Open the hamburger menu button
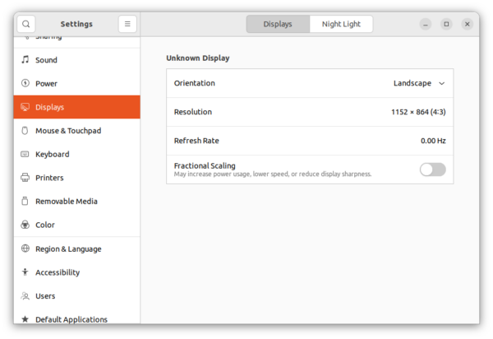Viewport: 493px width, 339px height. [127, 24]
